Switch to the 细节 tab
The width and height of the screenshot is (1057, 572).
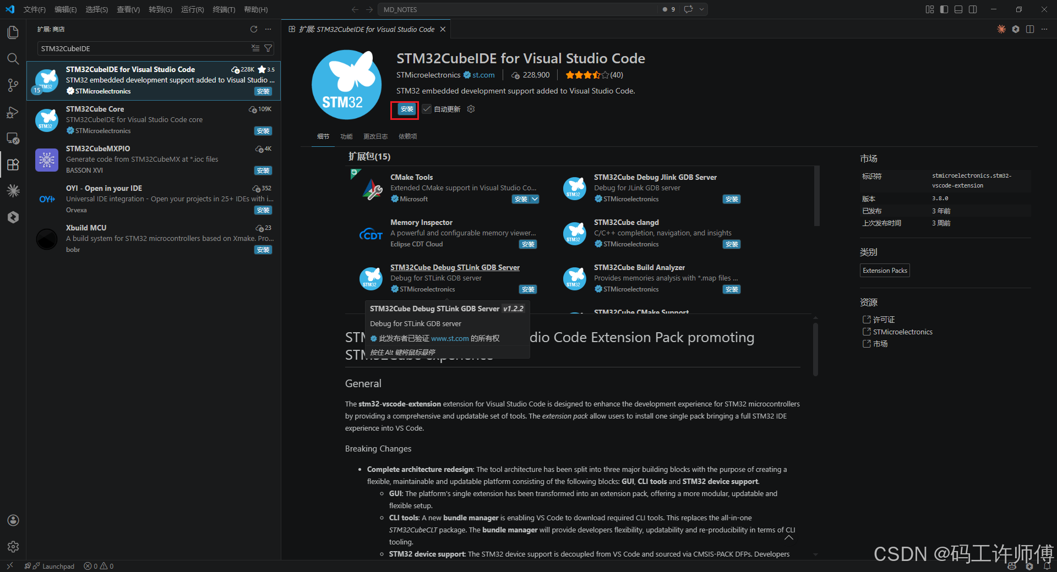(323, 136)
